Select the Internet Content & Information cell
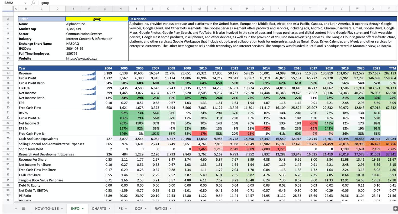 (89, 39)
